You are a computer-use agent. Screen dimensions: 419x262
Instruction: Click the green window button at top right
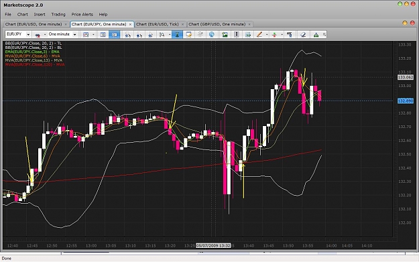400,4
